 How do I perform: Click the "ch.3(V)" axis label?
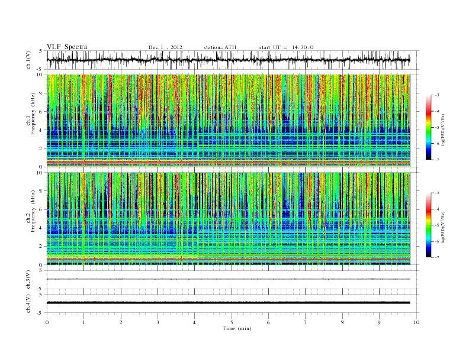tap(28, 280)
